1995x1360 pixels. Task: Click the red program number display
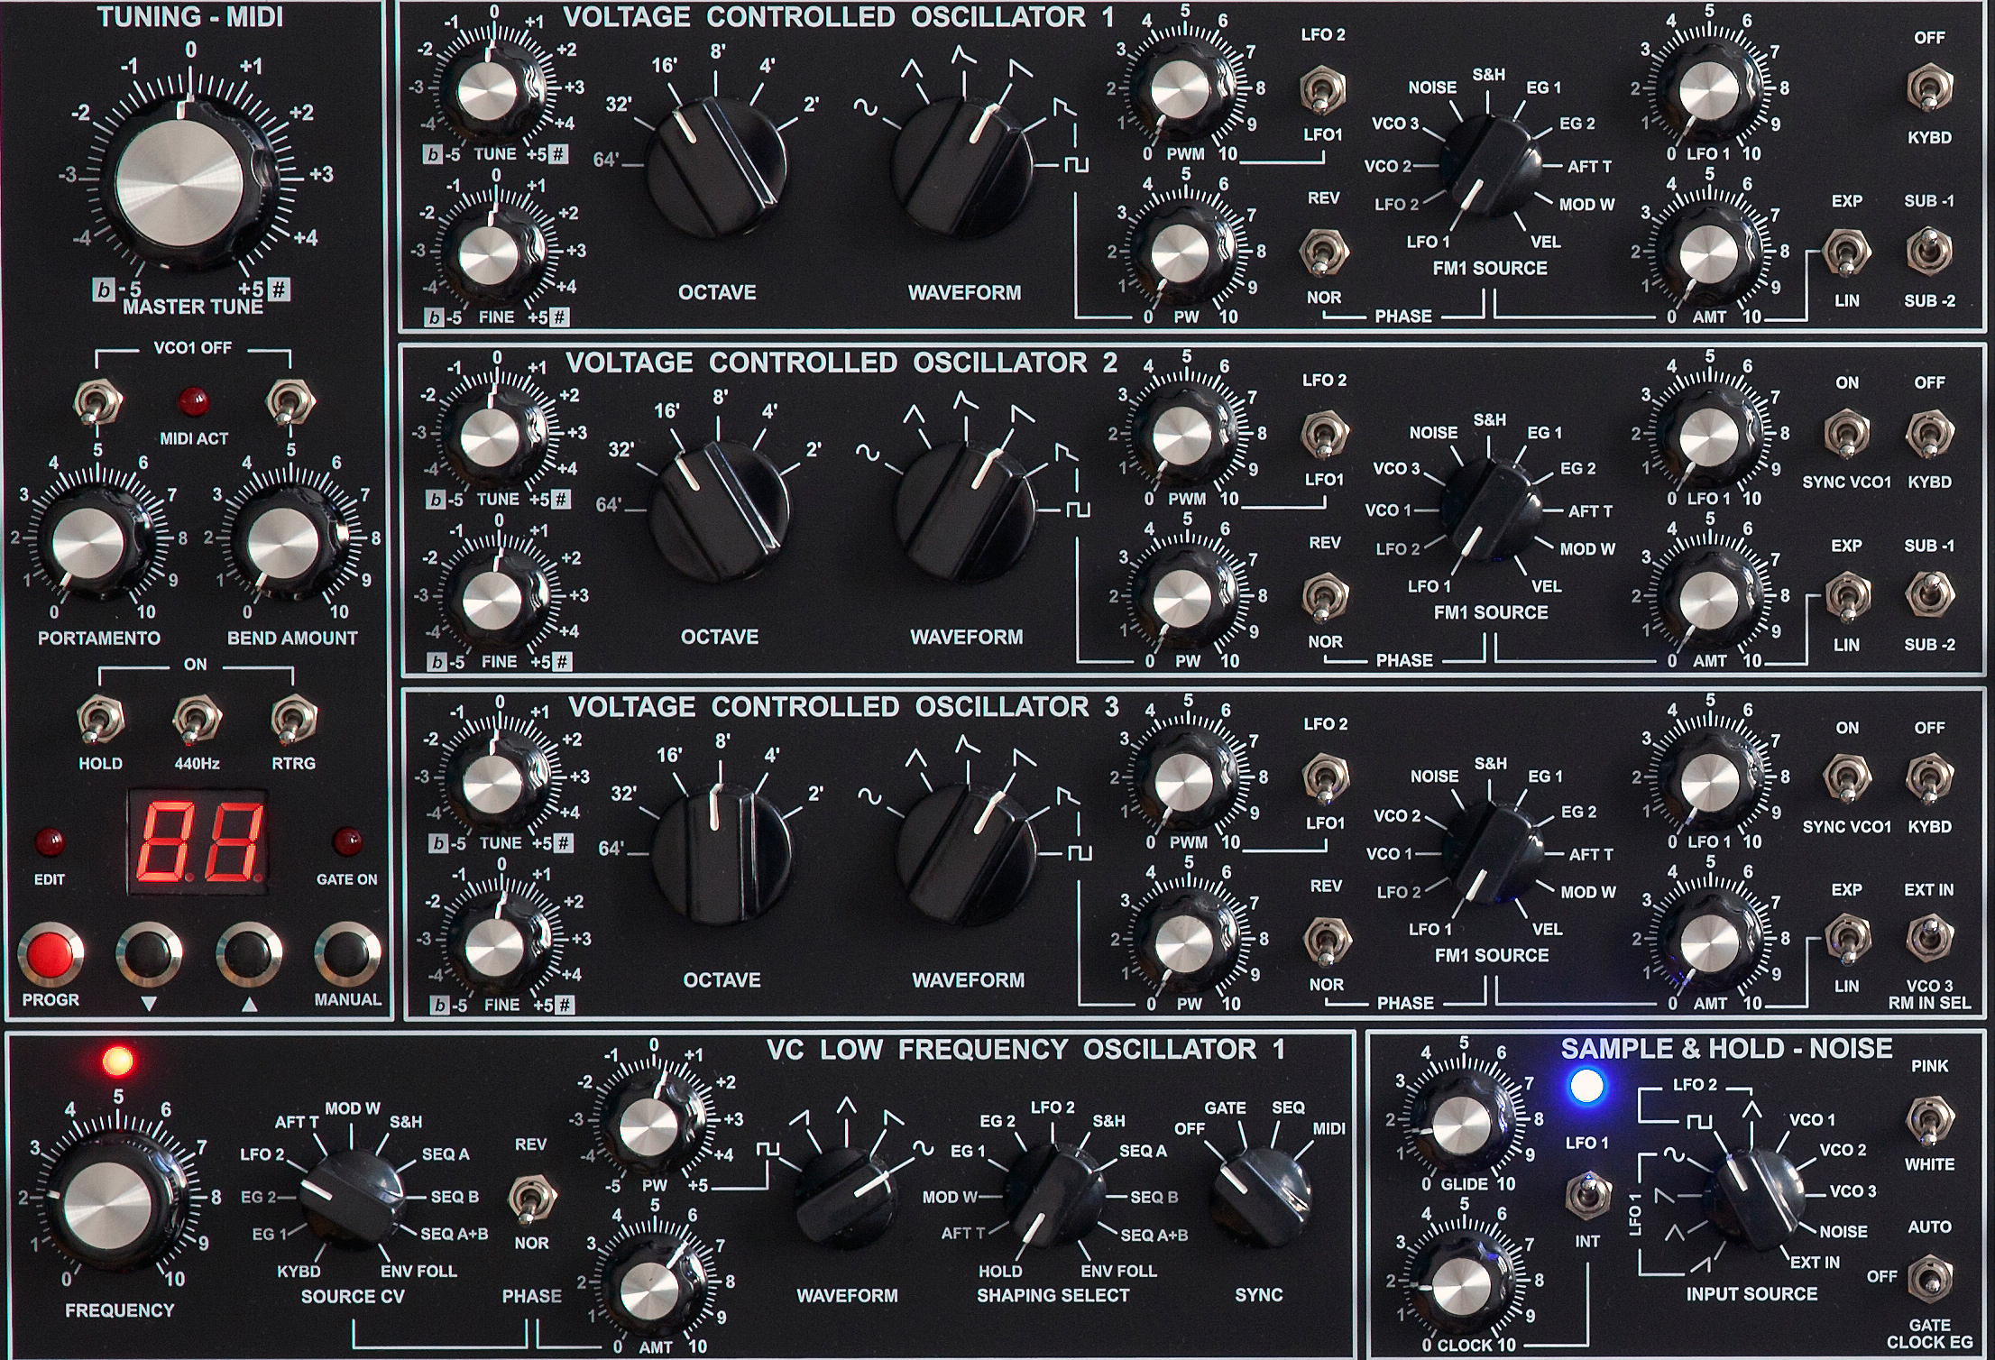click(x=198, y=842)
